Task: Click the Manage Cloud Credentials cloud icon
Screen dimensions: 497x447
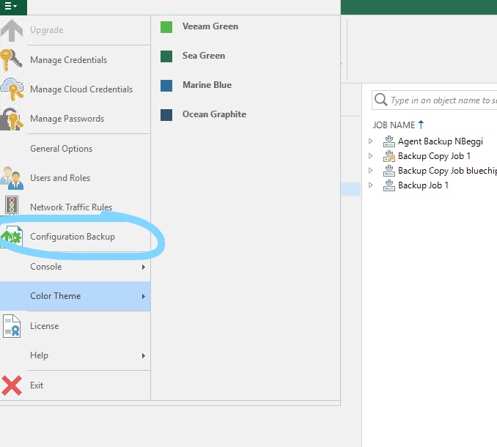Action: [x=12, y=89]
